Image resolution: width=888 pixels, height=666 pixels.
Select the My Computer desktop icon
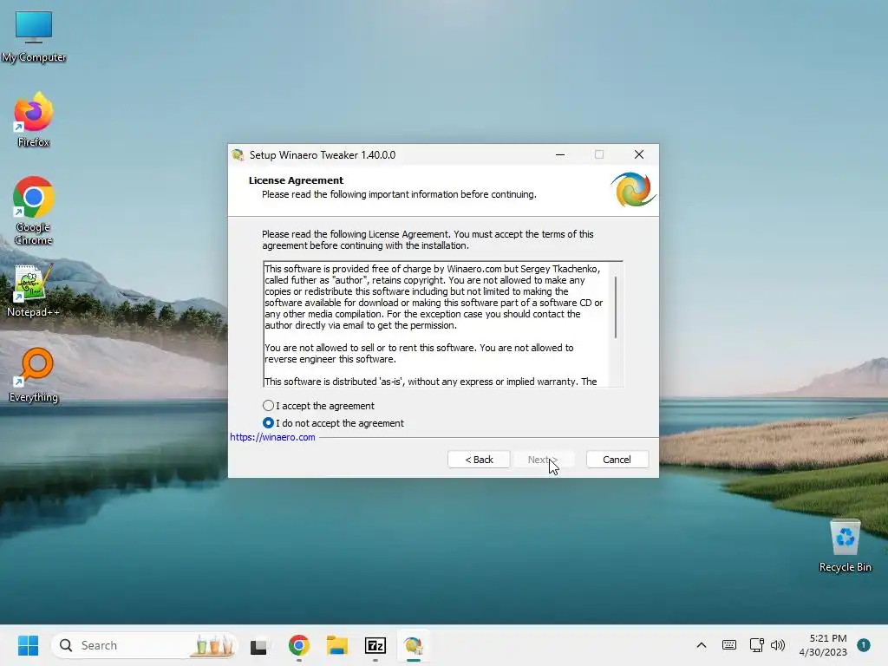34,36
